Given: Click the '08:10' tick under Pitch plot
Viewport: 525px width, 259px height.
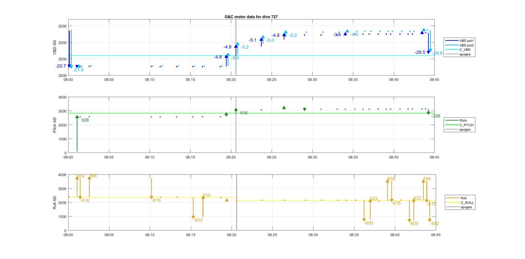Looking at the screenshot, I should 150,157.
